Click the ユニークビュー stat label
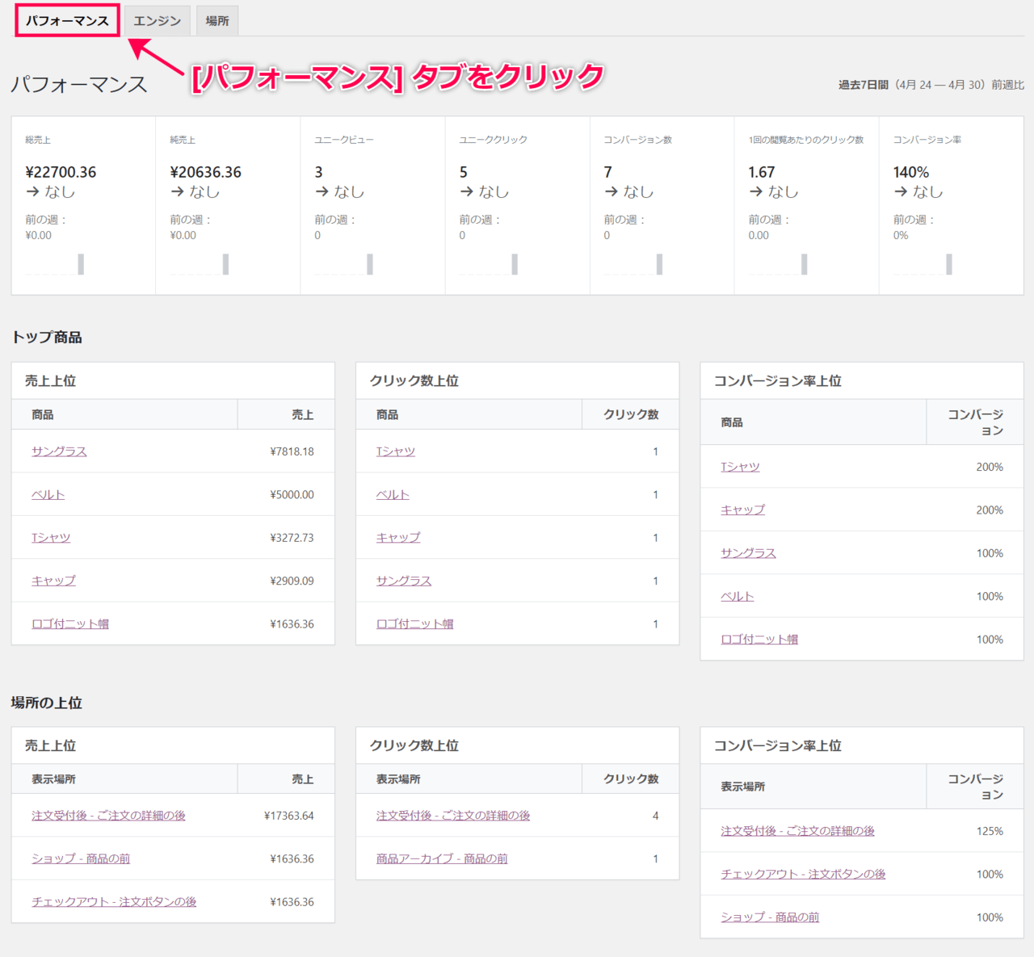1034x957 pixels. [344, 140]
